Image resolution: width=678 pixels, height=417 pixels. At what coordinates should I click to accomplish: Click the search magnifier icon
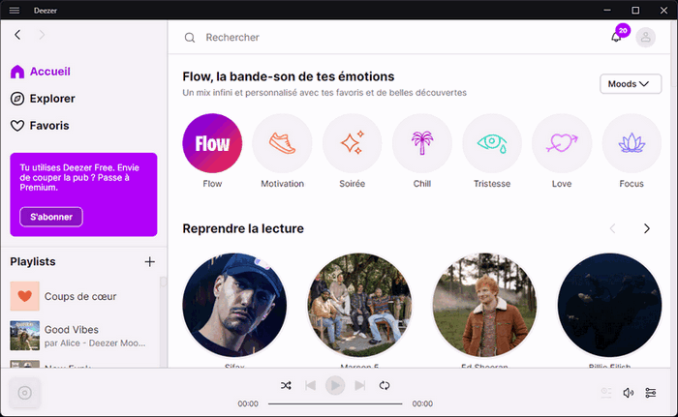[x=190, y=38]
